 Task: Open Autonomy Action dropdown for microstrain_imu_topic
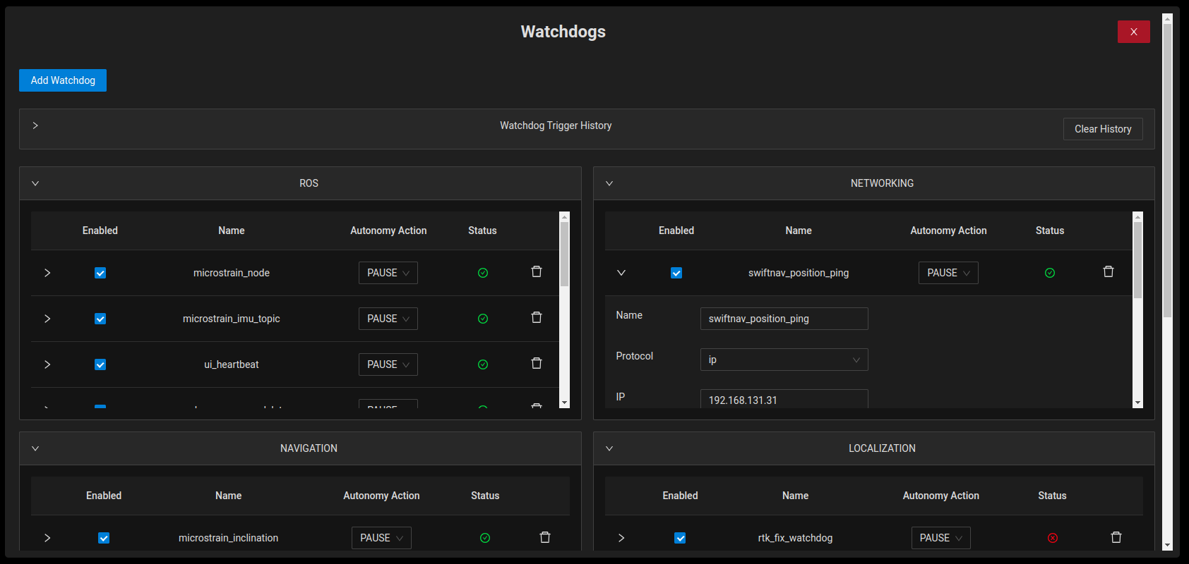(x=388, y=319)
